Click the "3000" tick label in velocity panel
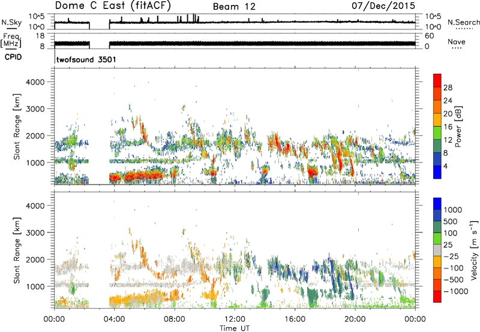The width and height of the screenshot is (480, 332). (35, 233)
